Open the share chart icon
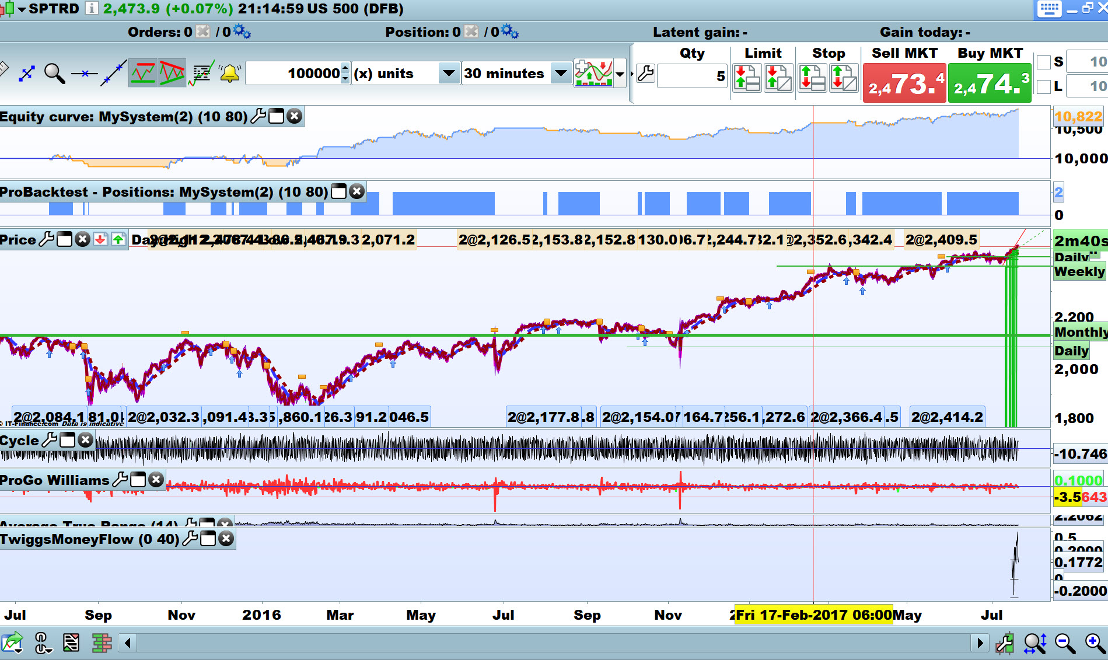This screenshot has width=1108, height=660. point(12,643)
